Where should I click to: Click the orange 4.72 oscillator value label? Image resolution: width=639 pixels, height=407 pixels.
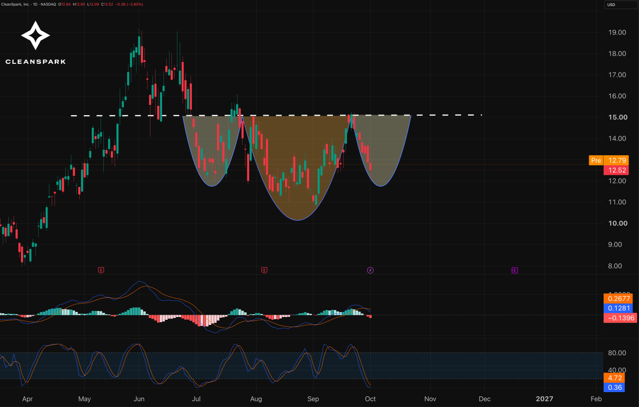[613, 378]
